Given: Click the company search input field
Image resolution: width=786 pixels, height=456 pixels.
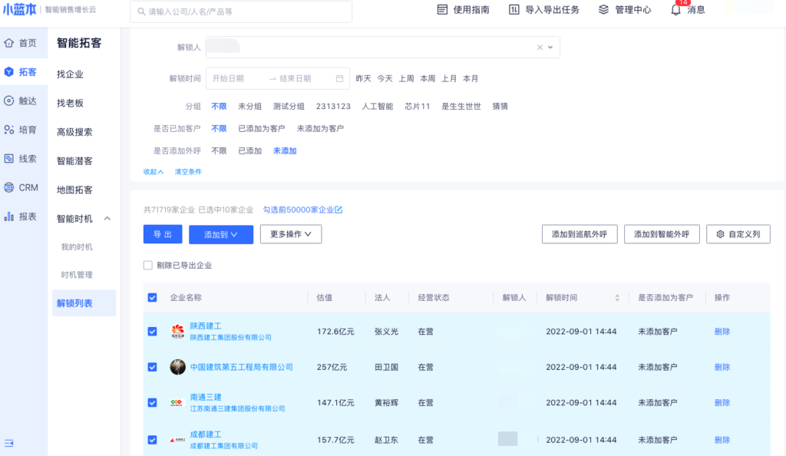Looking at the screenshot, I should point(241,12).
